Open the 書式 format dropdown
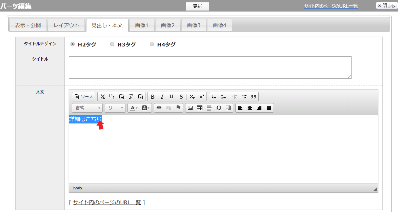The width and height of the screenshot is (398, 212). tap(87, 108)
